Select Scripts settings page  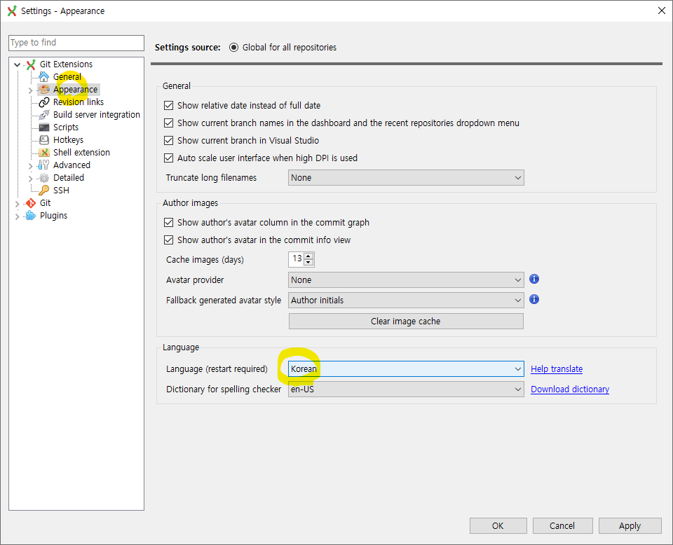66,127
